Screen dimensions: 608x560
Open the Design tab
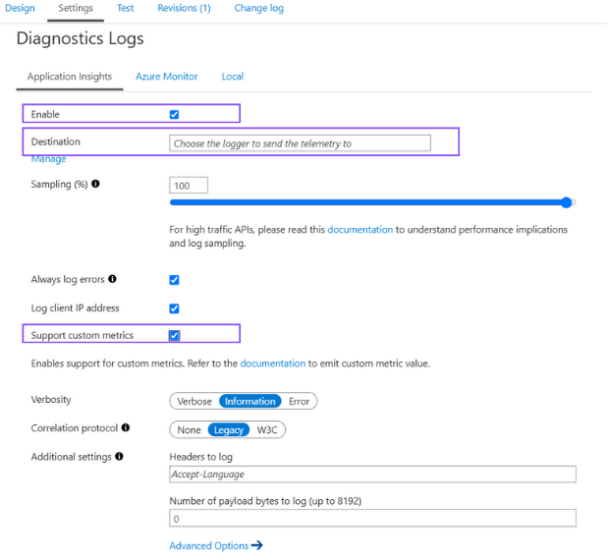click(x=20, y=8)
